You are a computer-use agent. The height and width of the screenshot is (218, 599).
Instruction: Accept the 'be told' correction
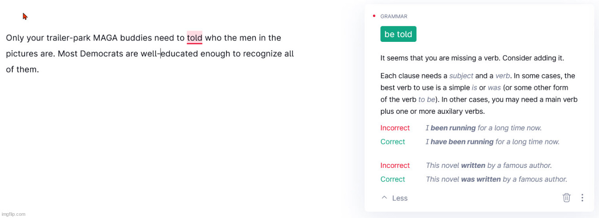pos(398,34)
